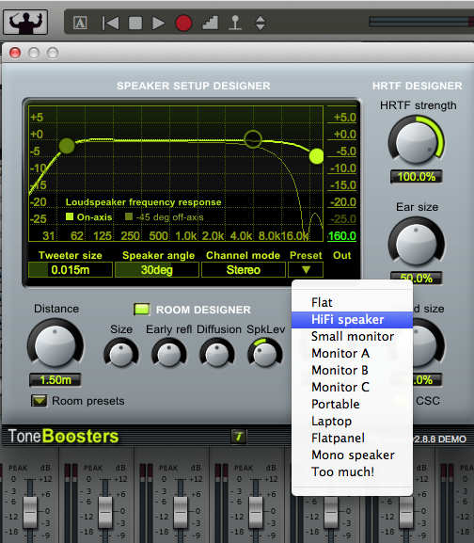Click the second mixer channel fader
Image resolution: width=474 pixels, height=543 pixels.
(x=105, y=512)
